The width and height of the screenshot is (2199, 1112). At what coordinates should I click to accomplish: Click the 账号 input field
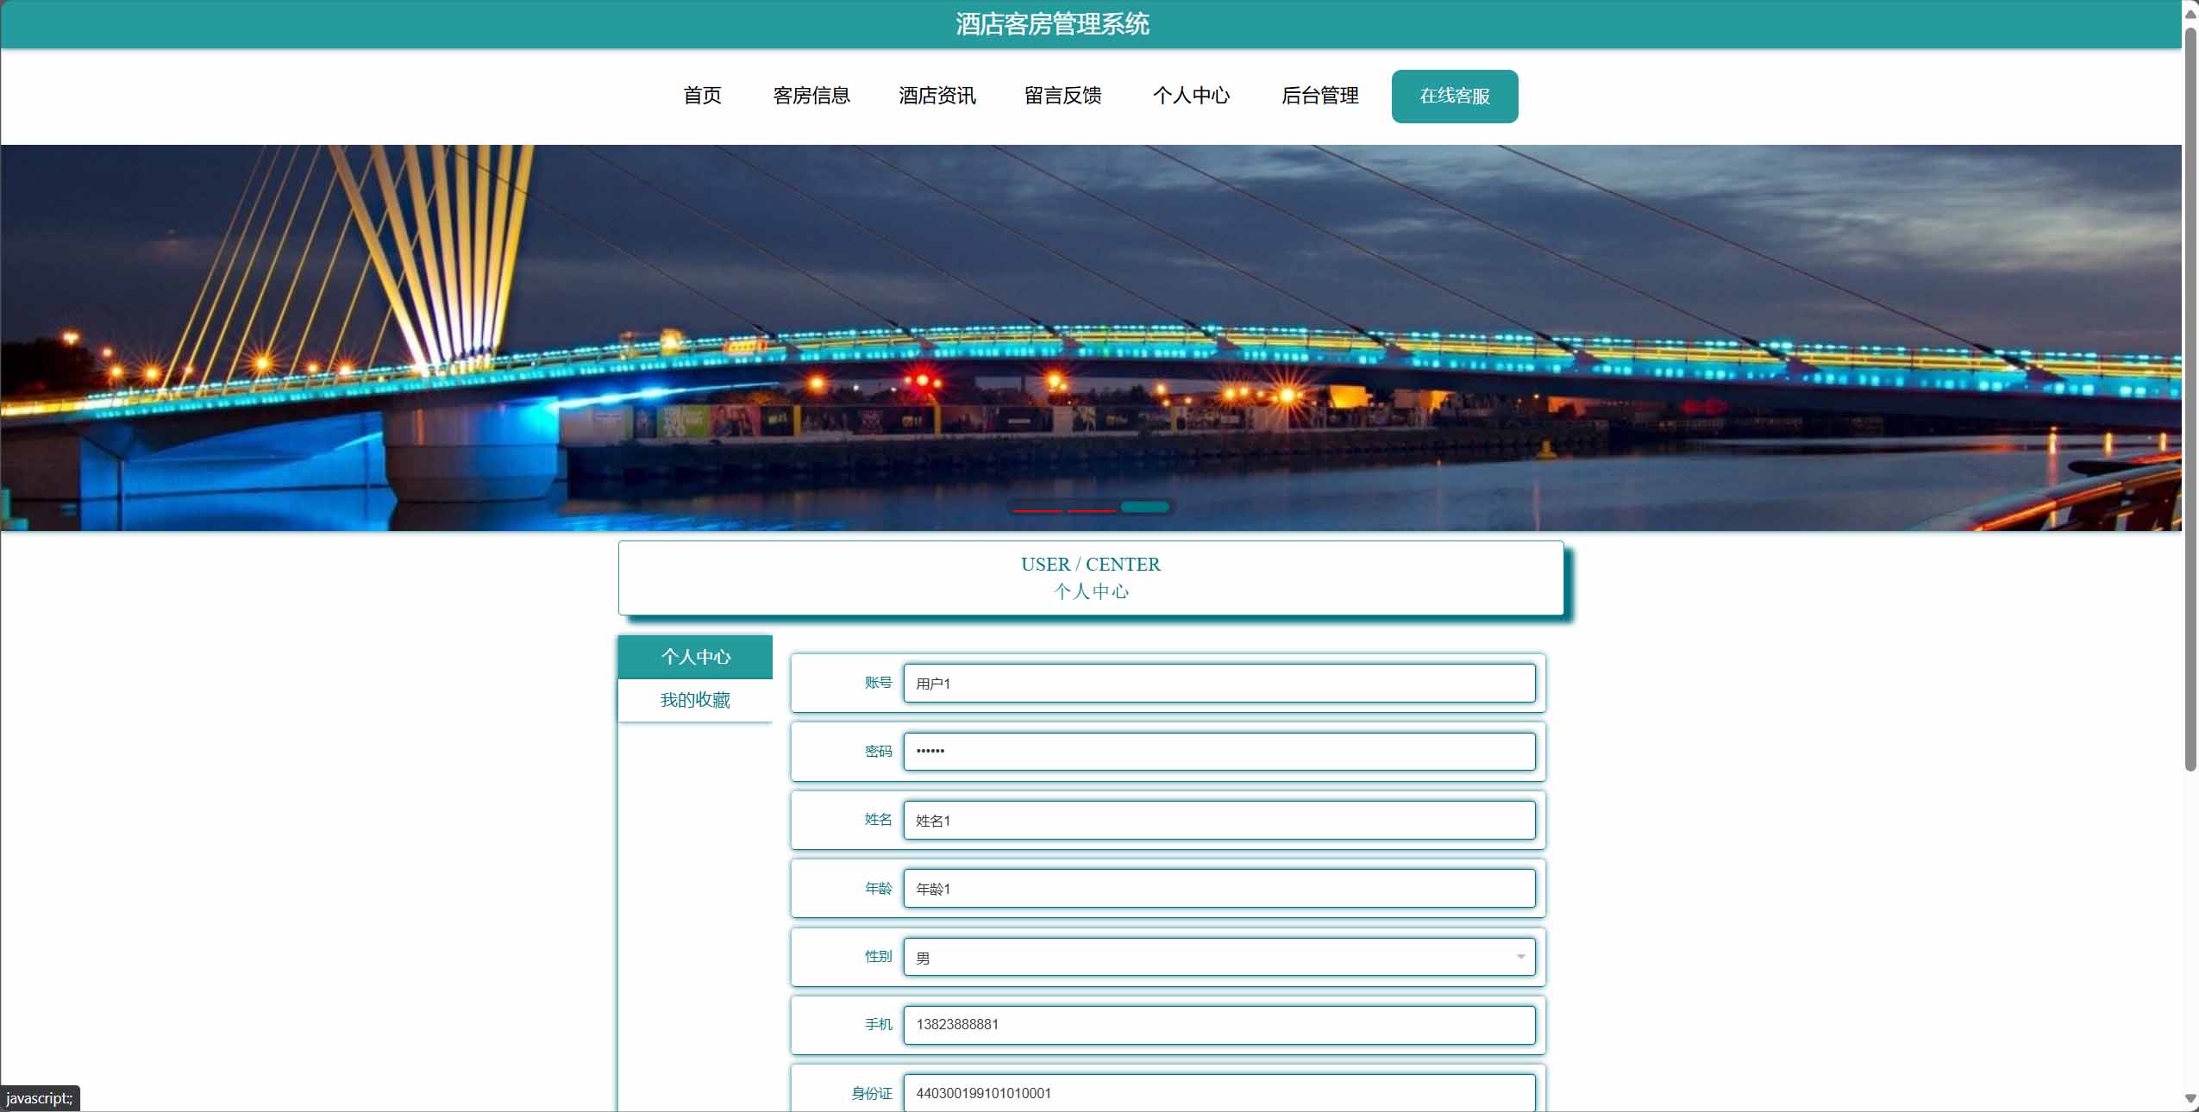tap(1219, 684)
